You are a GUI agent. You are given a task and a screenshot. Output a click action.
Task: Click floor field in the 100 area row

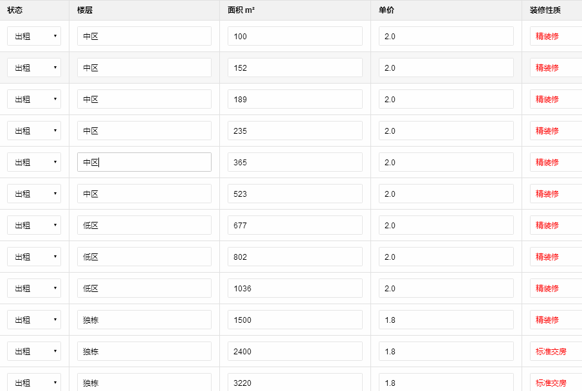[144, 36]
